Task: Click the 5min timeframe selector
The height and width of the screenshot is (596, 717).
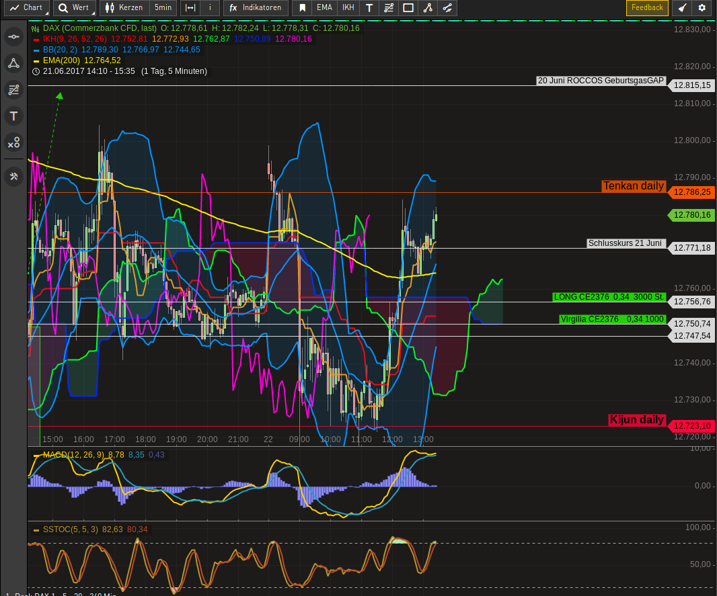Action: 163,8
